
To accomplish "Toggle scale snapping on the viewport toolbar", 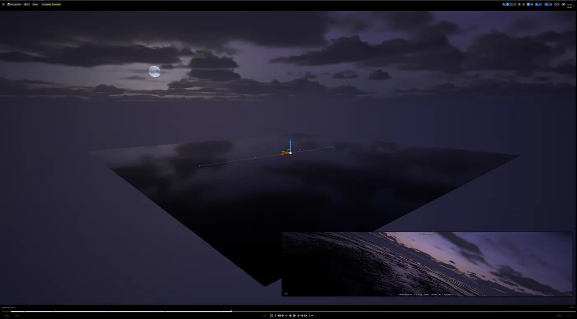I will pyautogui.click(x=546, y=4).
